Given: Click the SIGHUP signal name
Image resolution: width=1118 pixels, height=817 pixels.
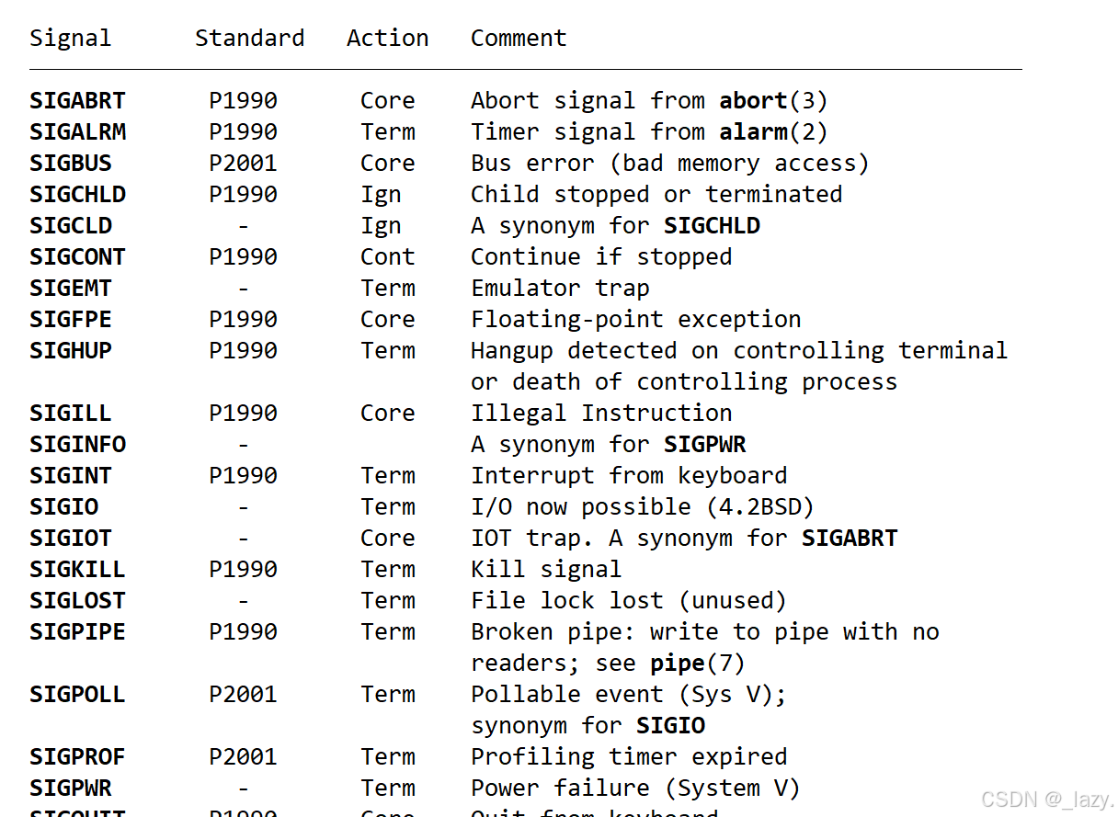Looking at the screenshot, I should click(71, 350).
